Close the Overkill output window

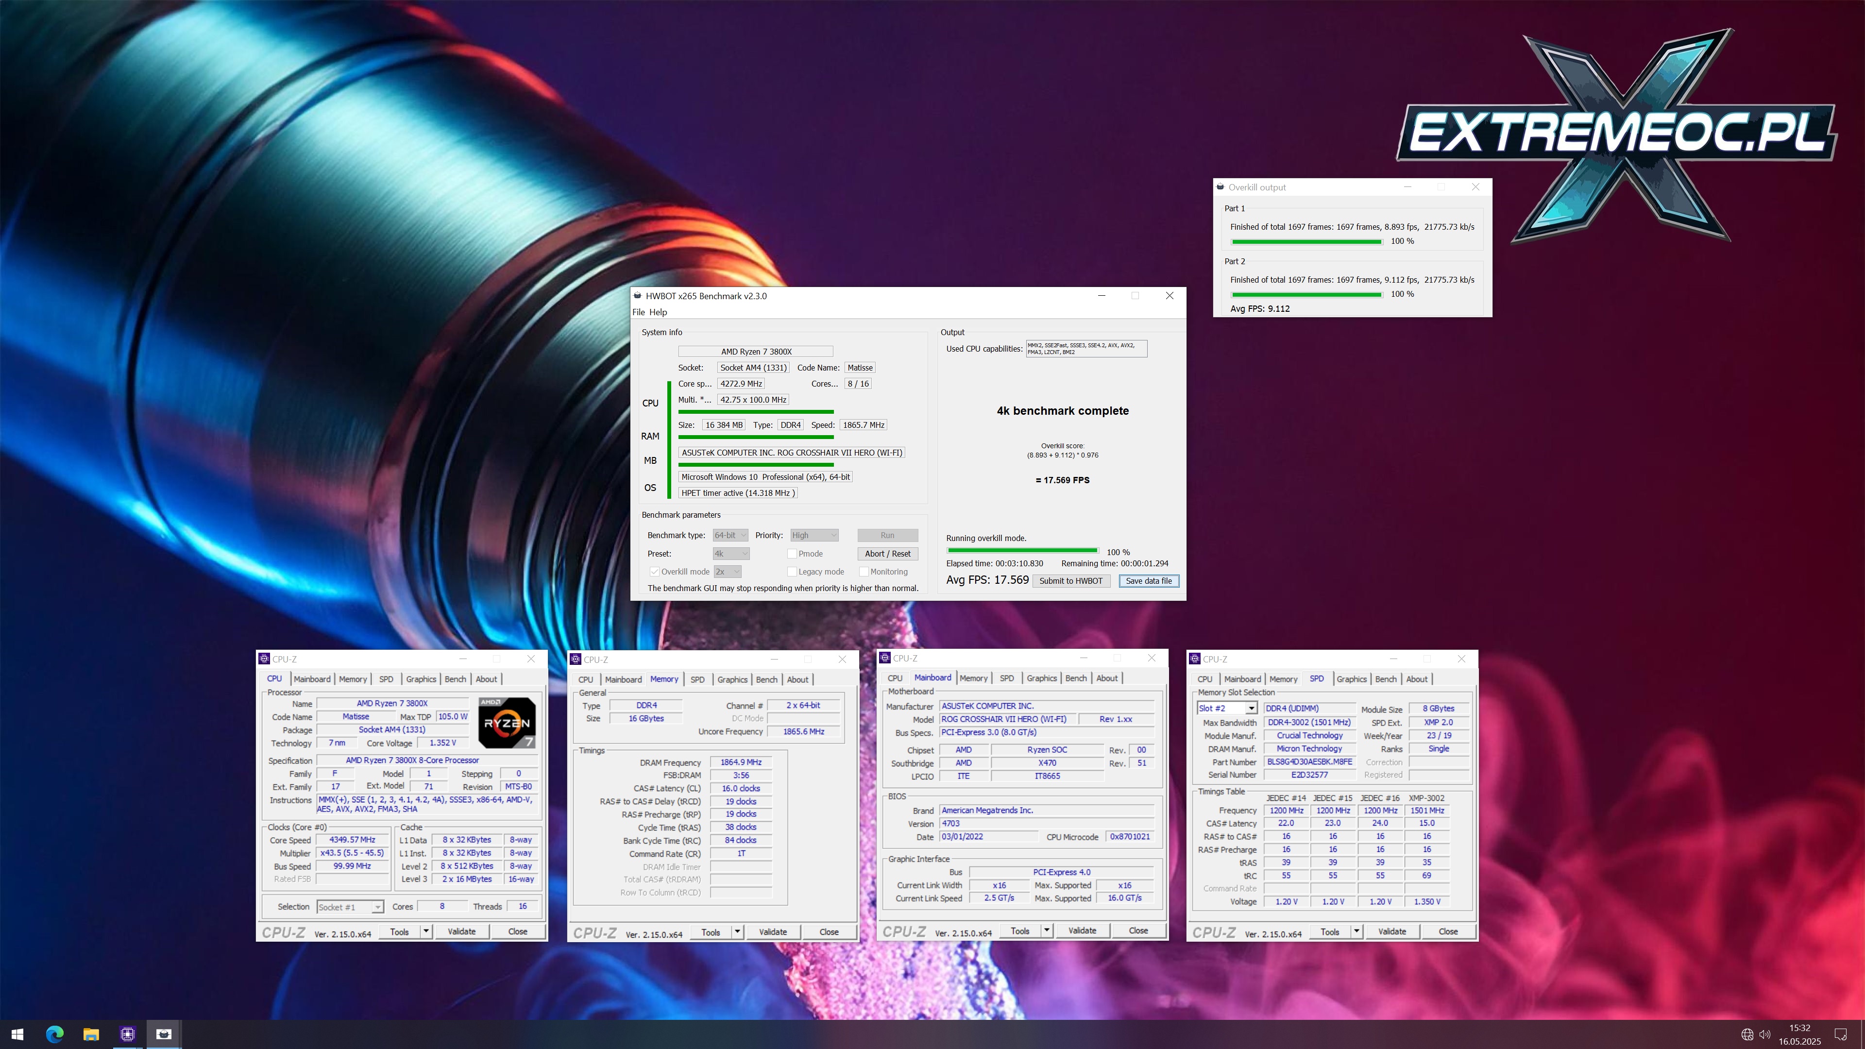coord(1475,187)
